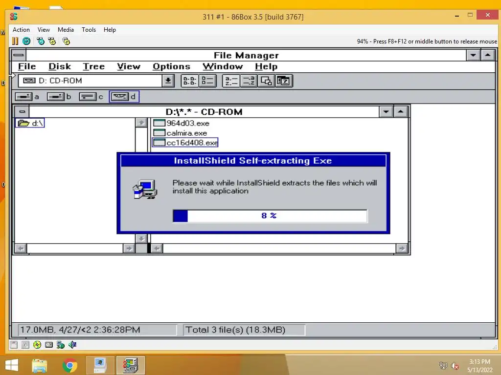Image resolution: width=501 pixels, height=375 pixels.
Task: Click the taskbar volume muted icon
Action: [455, 366]
